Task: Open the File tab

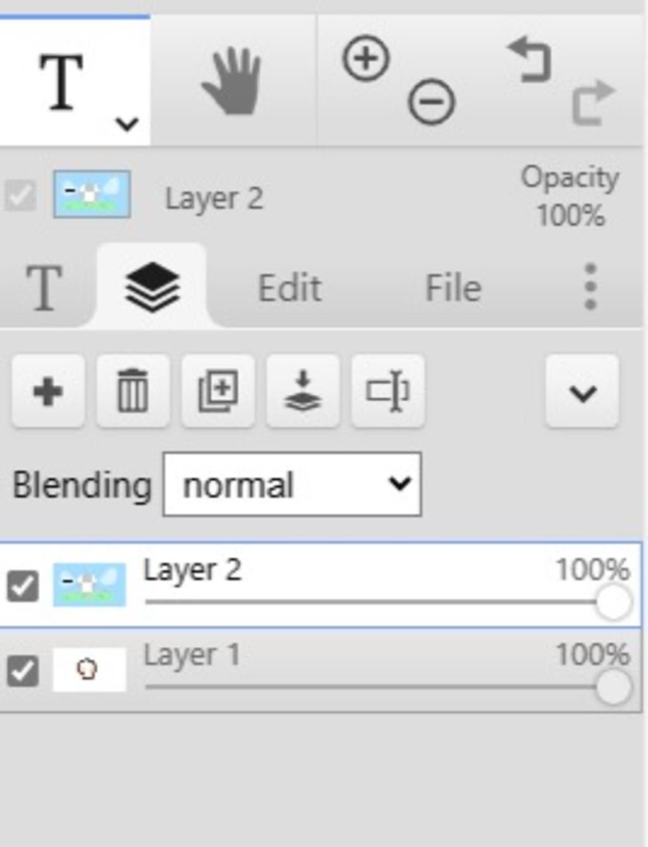Action: (453, 289)
